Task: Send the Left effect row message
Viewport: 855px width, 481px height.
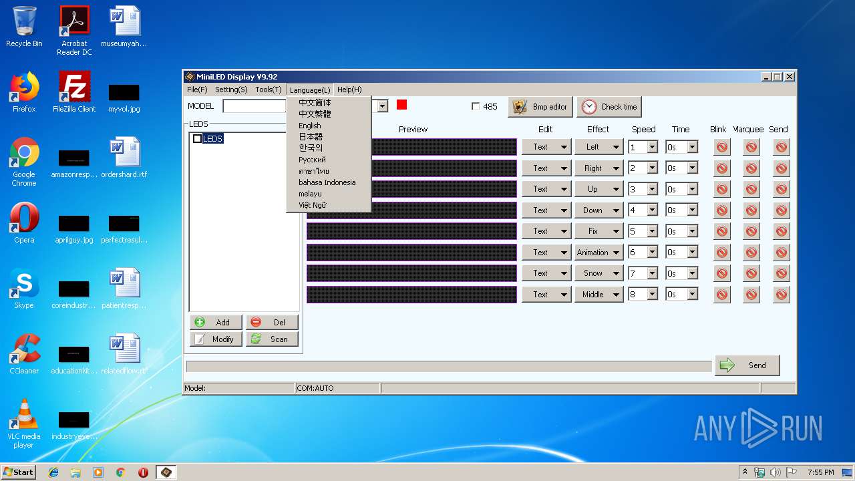Action: click(782, 147)
